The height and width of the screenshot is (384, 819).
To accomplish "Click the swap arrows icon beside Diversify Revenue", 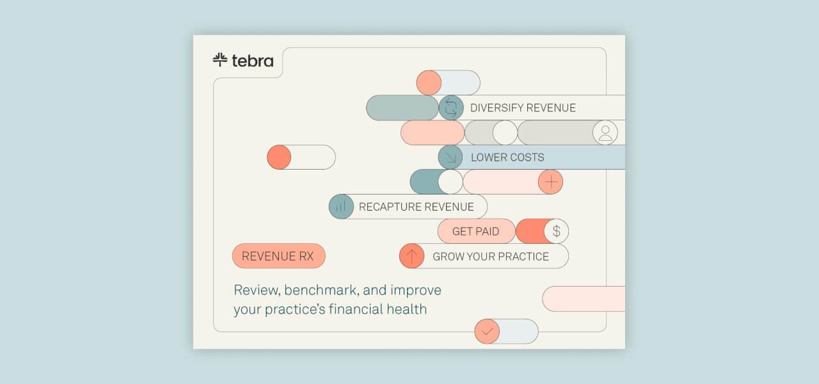I will click(x=451, y=108).
